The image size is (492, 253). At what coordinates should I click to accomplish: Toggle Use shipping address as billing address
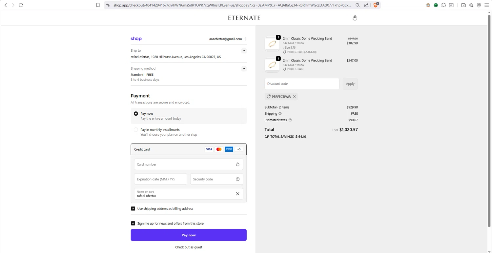(x=133, y=209)
